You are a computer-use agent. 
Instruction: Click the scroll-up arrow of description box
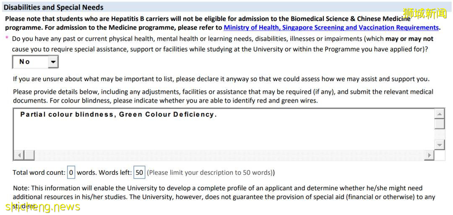(439, 114)
